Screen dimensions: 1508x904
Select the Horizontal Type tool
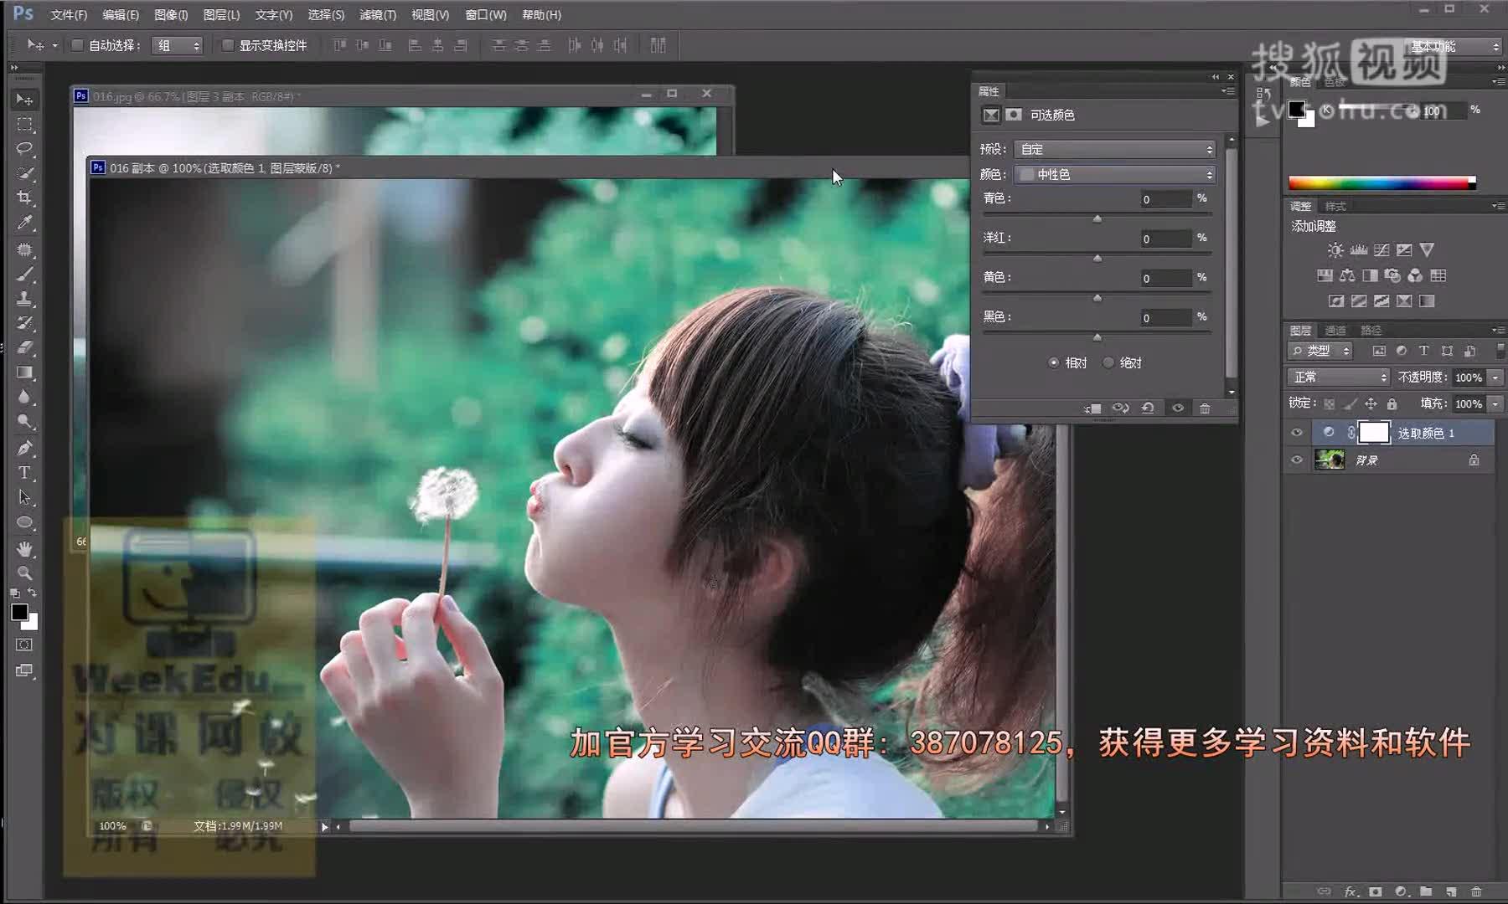tap(24, 473)
